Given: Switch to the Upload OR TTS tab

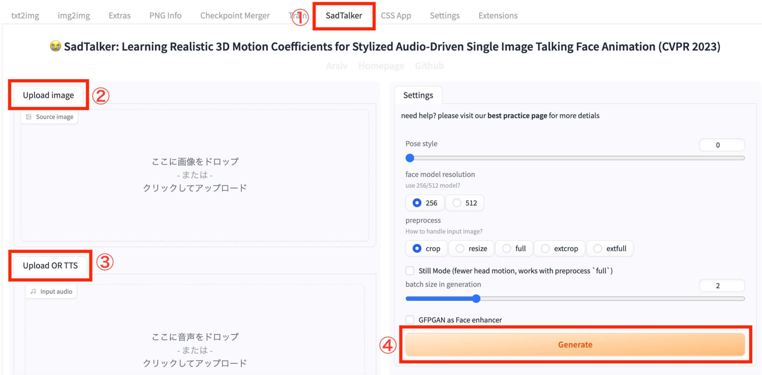Looking at the screenshot, I should (x=50, y=265).
